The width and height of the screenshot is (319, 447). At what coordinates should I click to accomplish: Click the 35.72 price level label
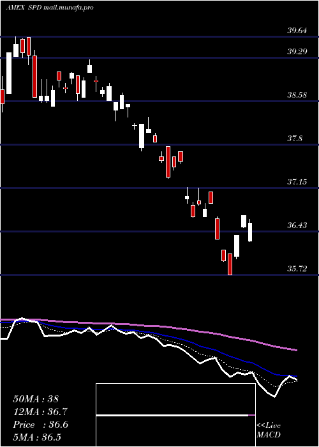[297, 269]
